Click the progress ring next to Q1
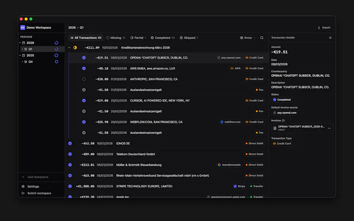The width and height of the screenshot is (354, 221). click(57, 49)
